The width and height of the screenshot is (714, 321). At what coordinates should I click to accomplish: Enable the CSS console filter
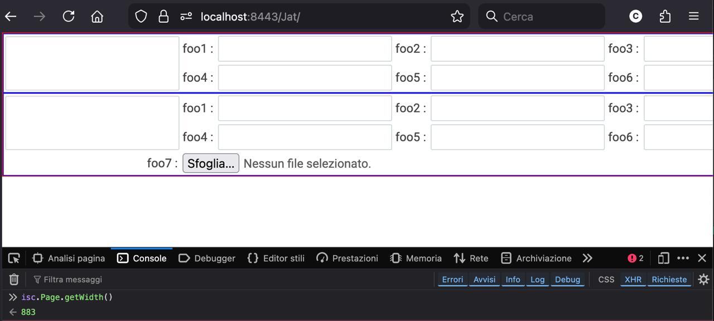click(x=606, y=279)
